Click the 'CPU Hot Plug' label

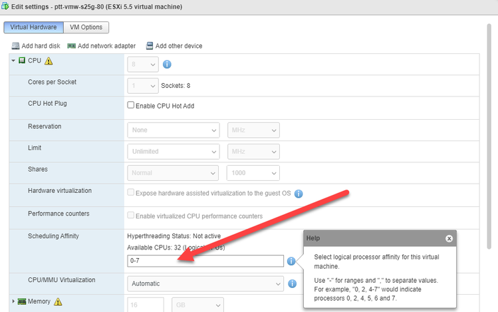[x=47, y=104]
